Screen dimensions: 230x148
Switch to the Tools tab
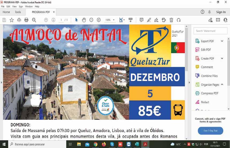(x=18, y=12)
